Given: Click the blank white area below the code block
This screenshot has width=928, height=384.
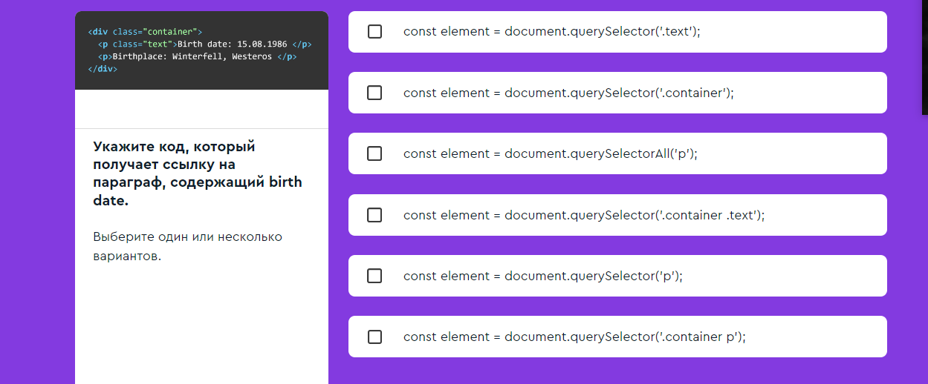Looking at the screenshot, I should (201, 109).
